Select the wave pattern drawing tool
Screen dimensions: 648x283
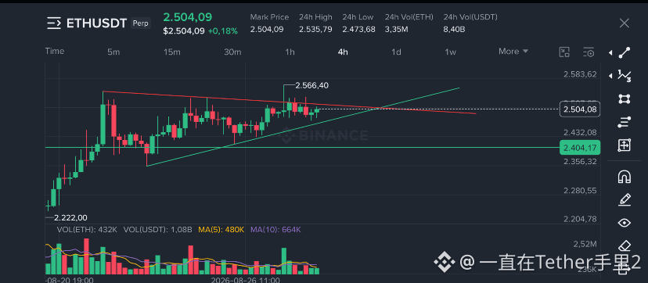(624, 76)
